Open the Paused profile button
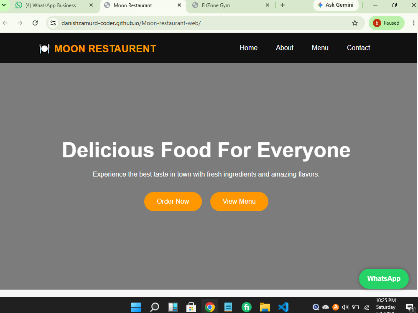Screen dimensions: 418x313 point(387,23)
